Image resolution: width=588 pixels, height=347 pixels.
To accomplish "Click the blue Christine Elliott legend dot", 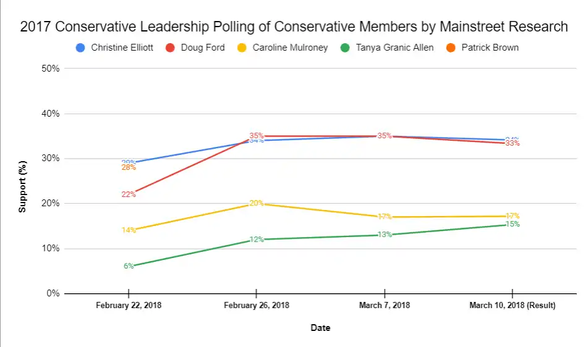I will 80,48.
